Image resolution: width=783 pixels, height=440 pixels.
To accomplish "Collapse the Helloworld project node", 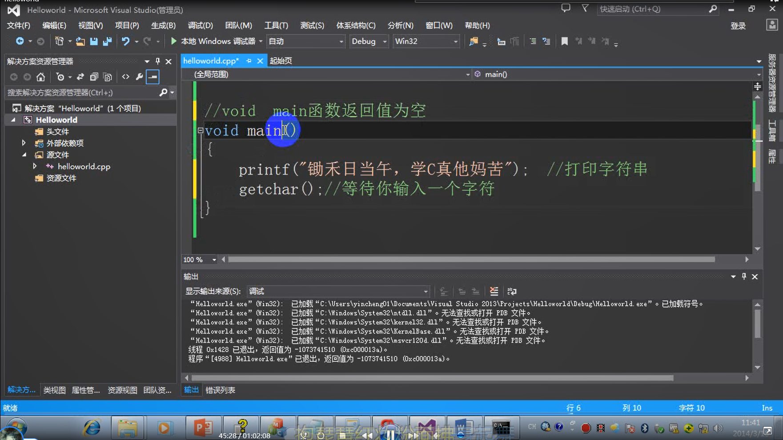I will (13, 120).
